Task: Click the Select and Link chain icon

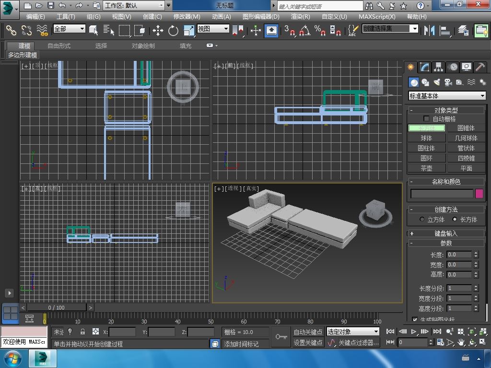Action: click(x=11, y=31)
